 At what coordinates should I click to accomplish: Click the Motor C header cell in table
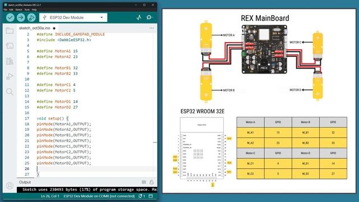[251, 153]
